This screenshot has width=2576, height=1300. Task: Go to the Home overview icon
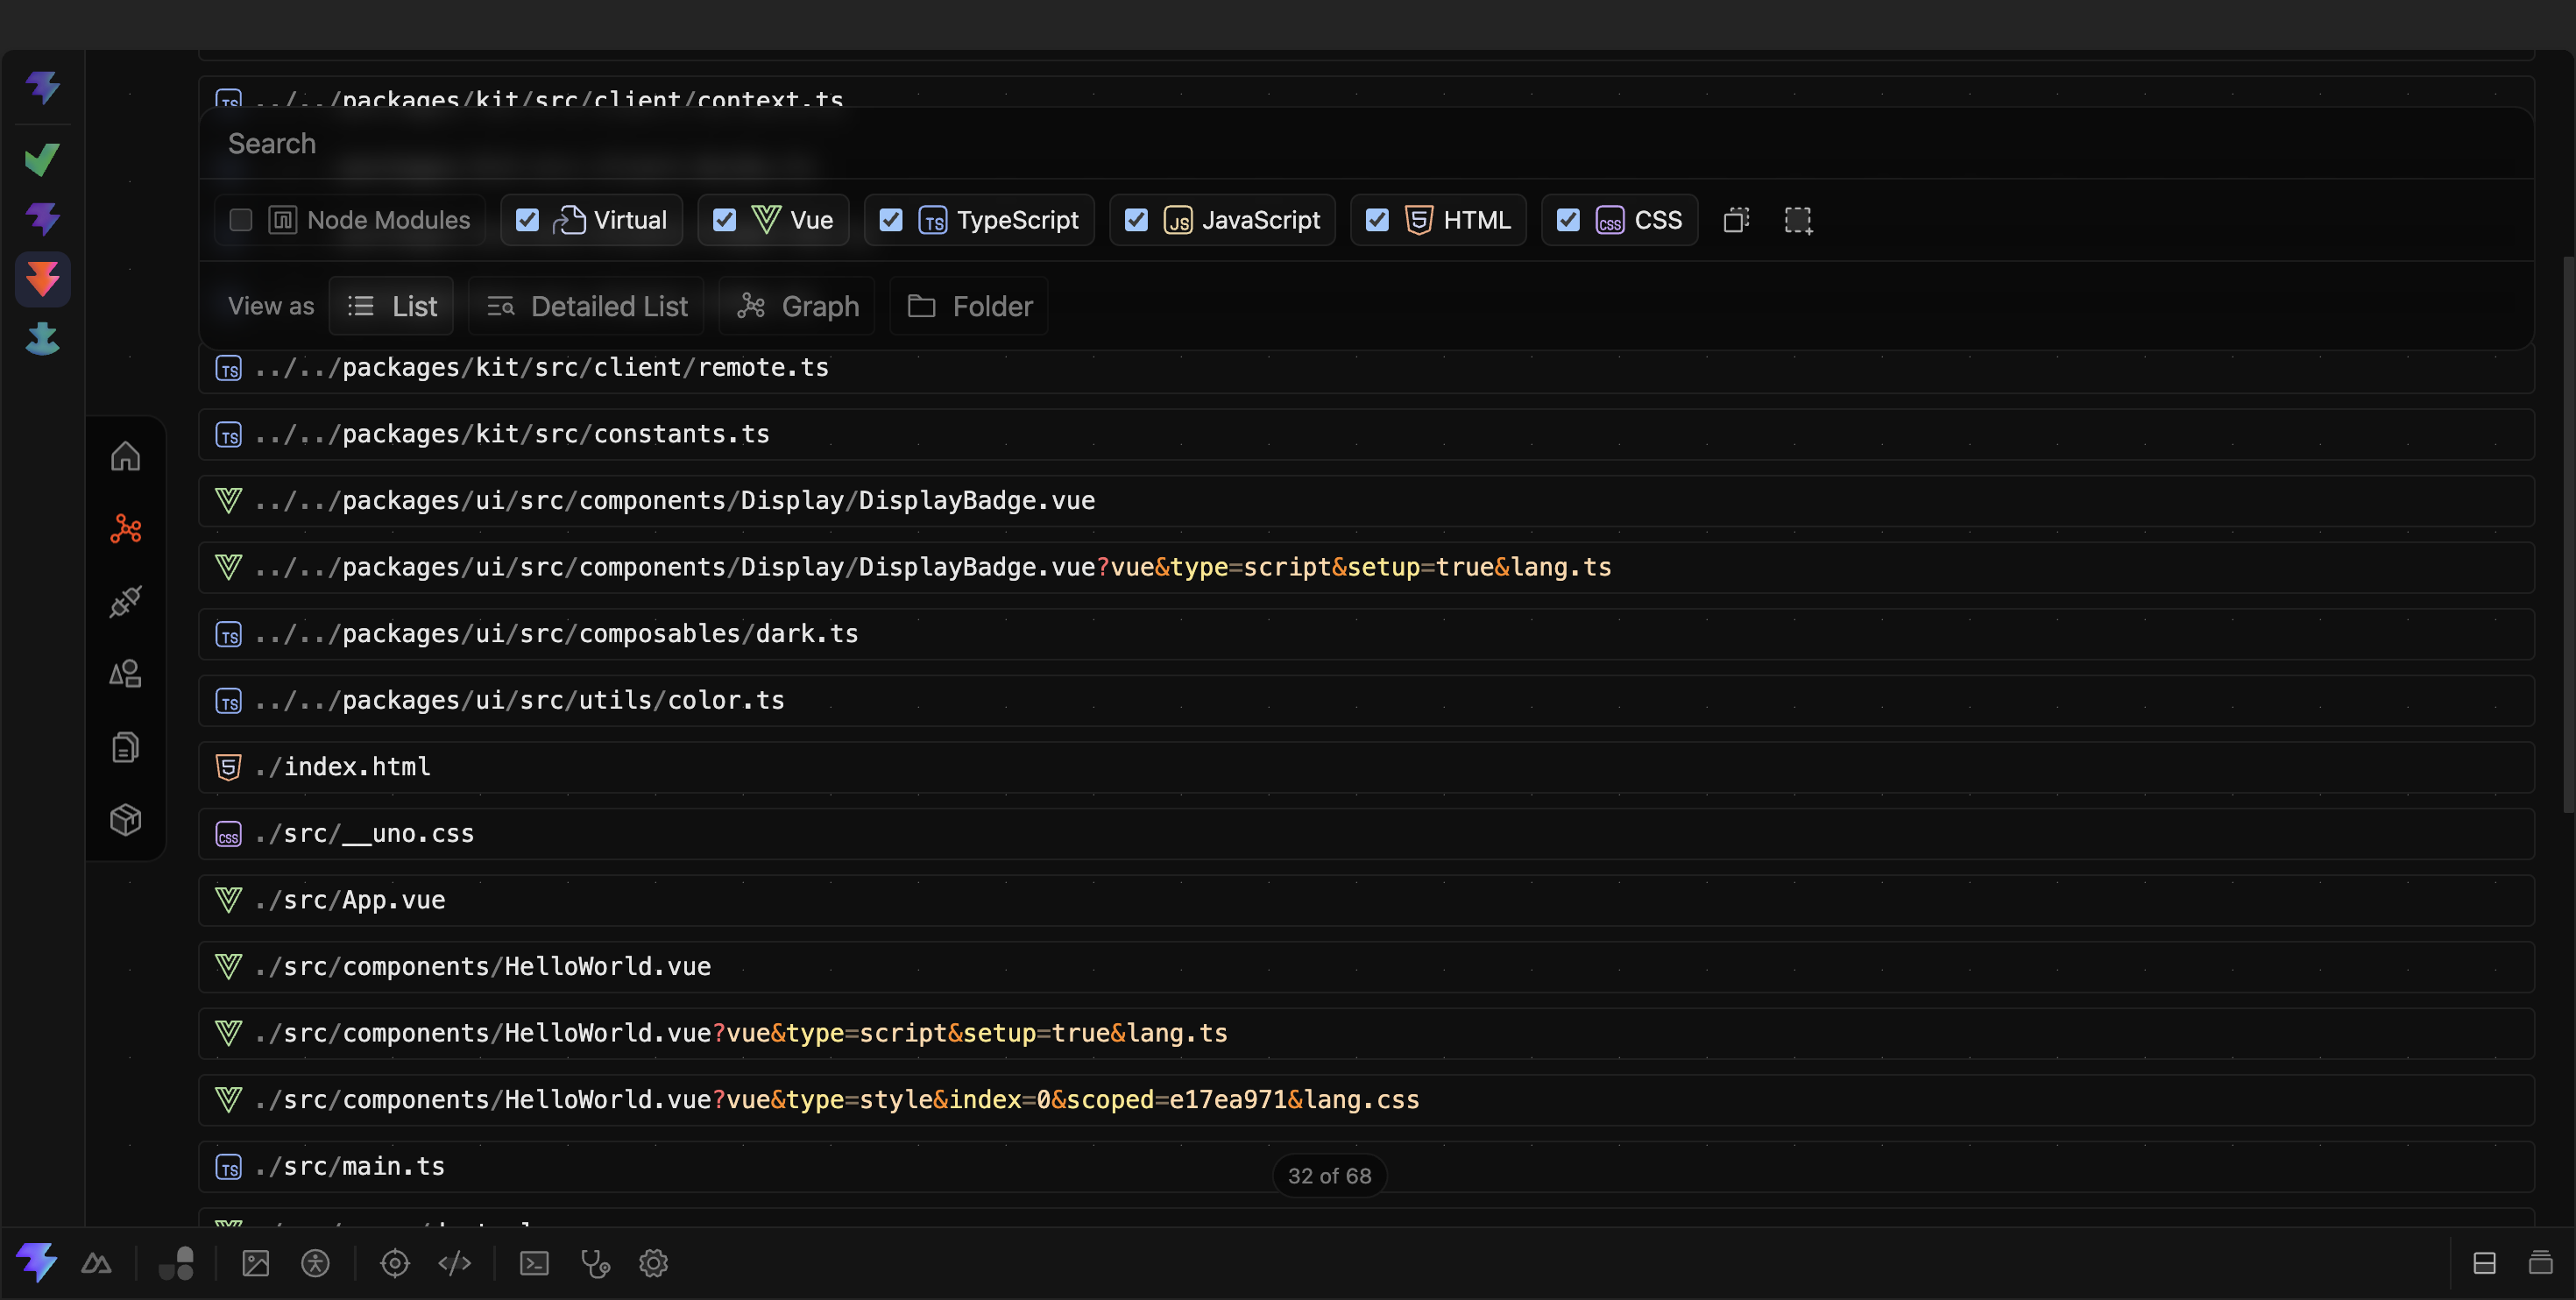(125, 456)
